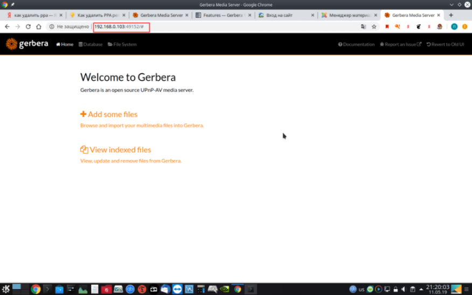Open the calculator icon in the taskbar

pos(201,289)
